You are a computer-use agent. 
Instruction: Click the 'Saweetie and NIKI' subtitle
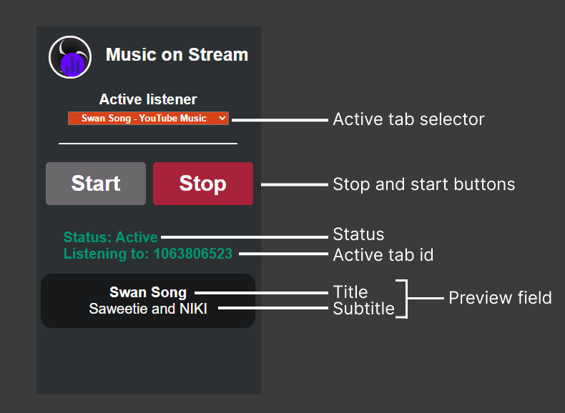tap(148, 309)
